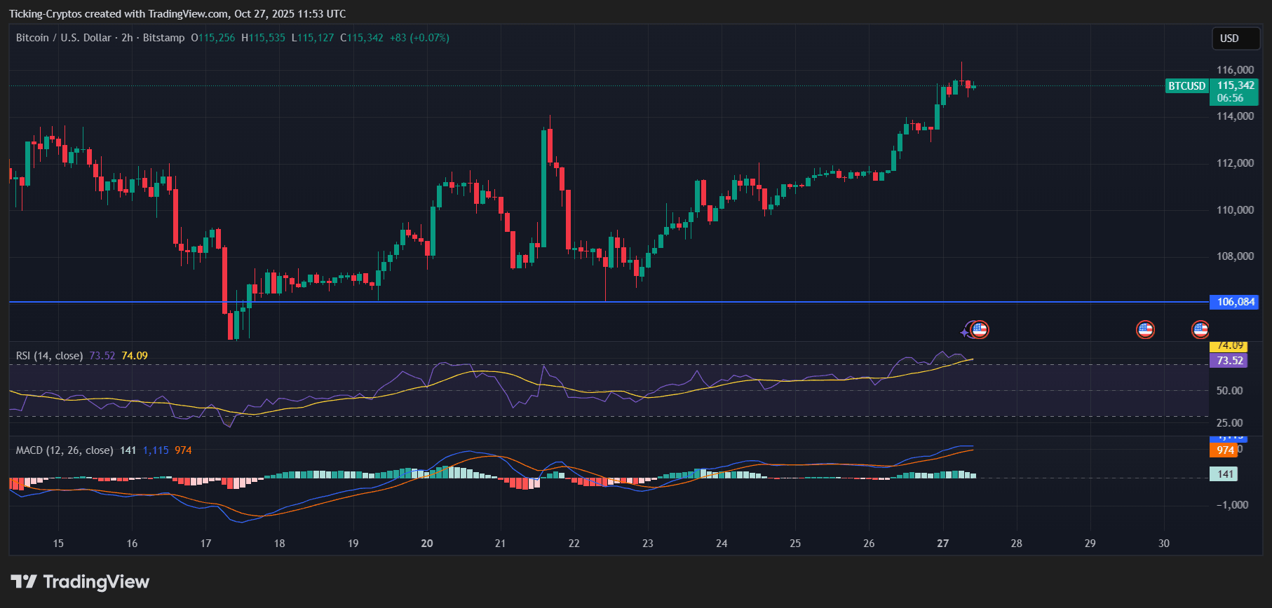This screenshot has height=608, width=1272.
Task: Click the yellow 74.09 RSI axis label
Action: pyautogui.click(x=1229, y=346)
